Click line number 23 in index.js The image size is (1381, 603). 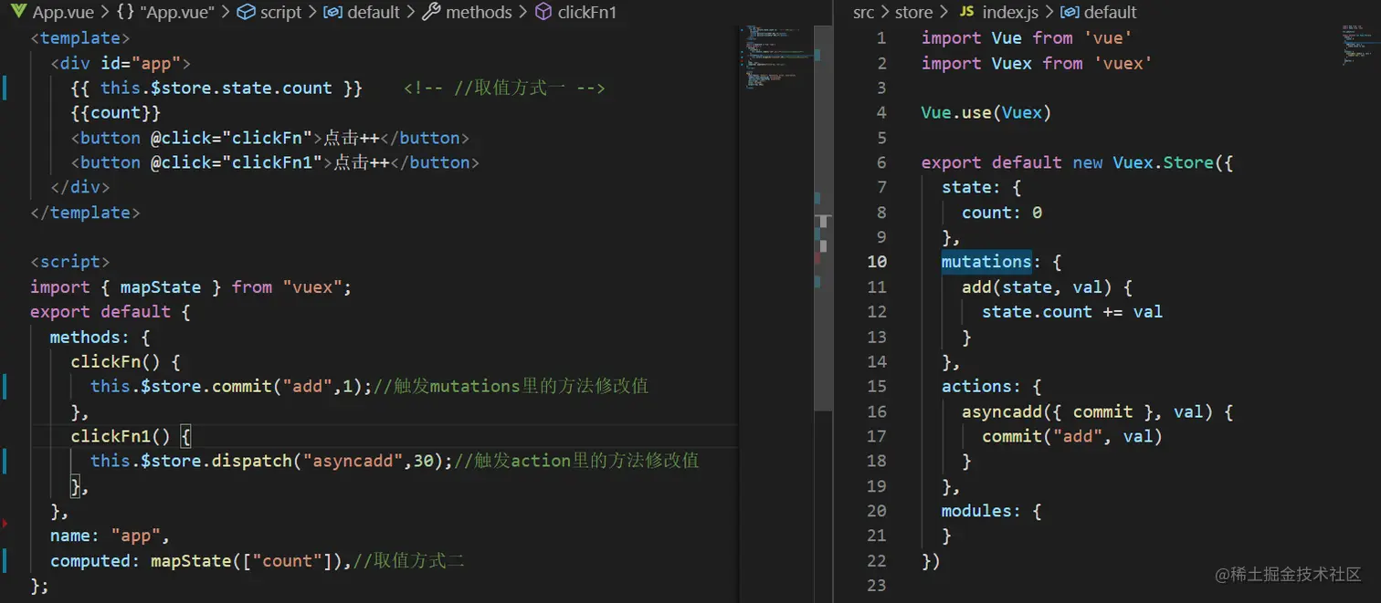click(x=876, y=585)
